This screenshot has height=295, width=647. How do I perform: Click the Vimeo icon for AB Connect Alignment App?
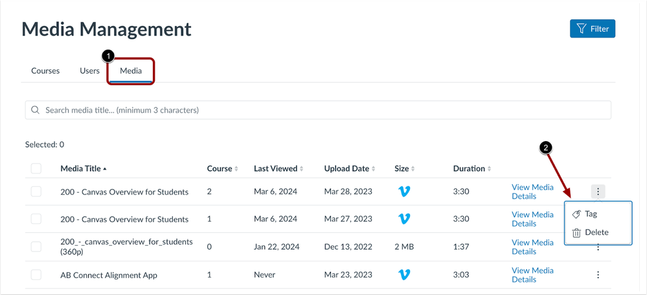404,275
